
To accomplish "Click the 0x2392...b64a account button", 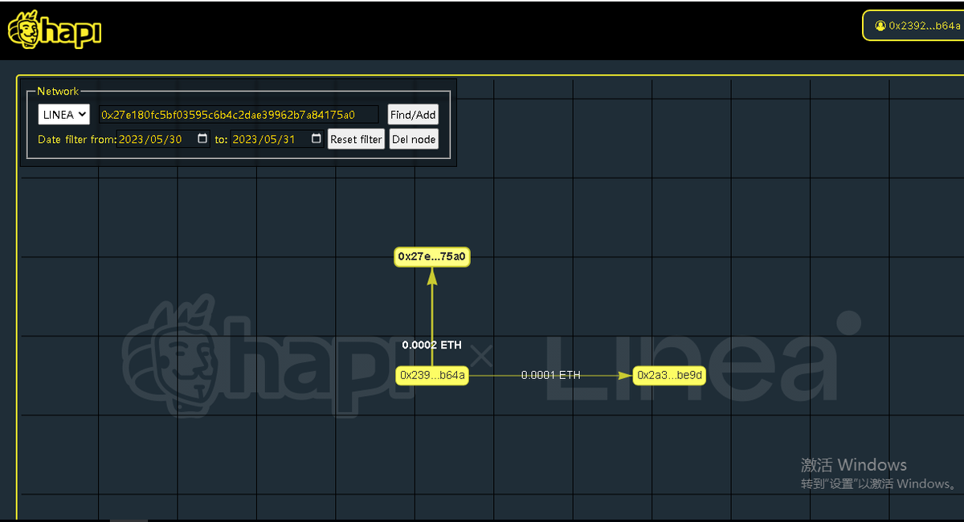I will (x=913, y=25).
